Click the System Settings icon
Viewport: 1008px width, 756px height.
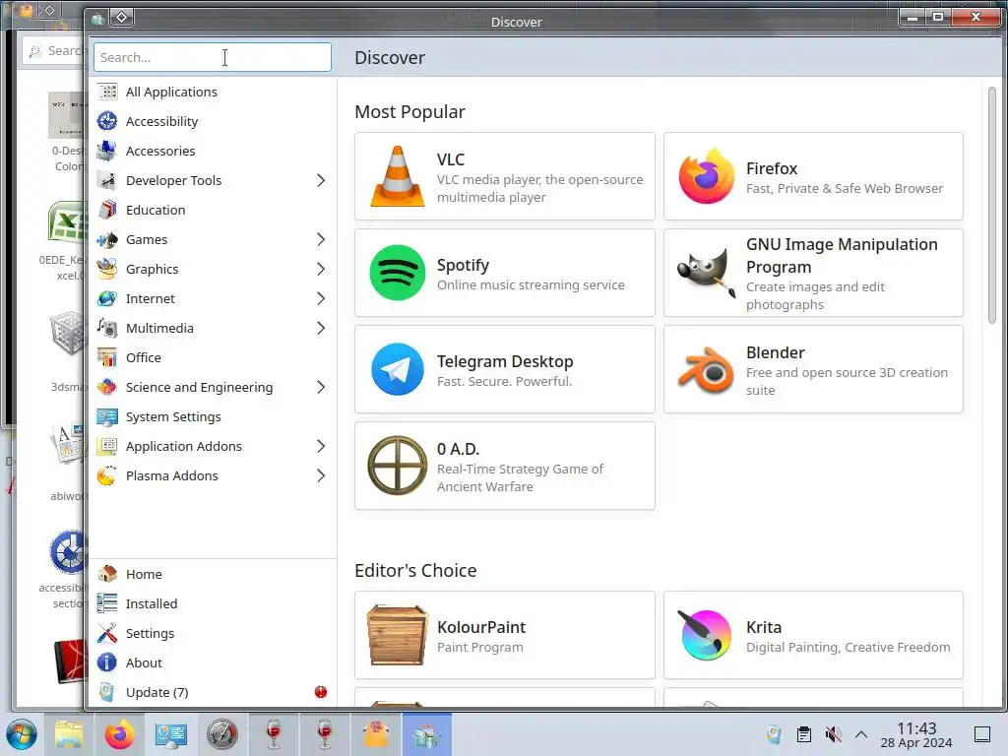(107, 416)
